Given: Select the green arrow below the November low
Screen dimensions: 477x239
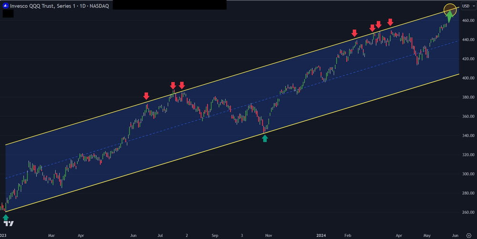Looking at the screenshot, I should [265, 138].
